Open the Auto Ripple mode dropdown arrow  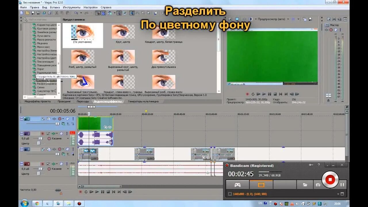[x=114, y=13]
